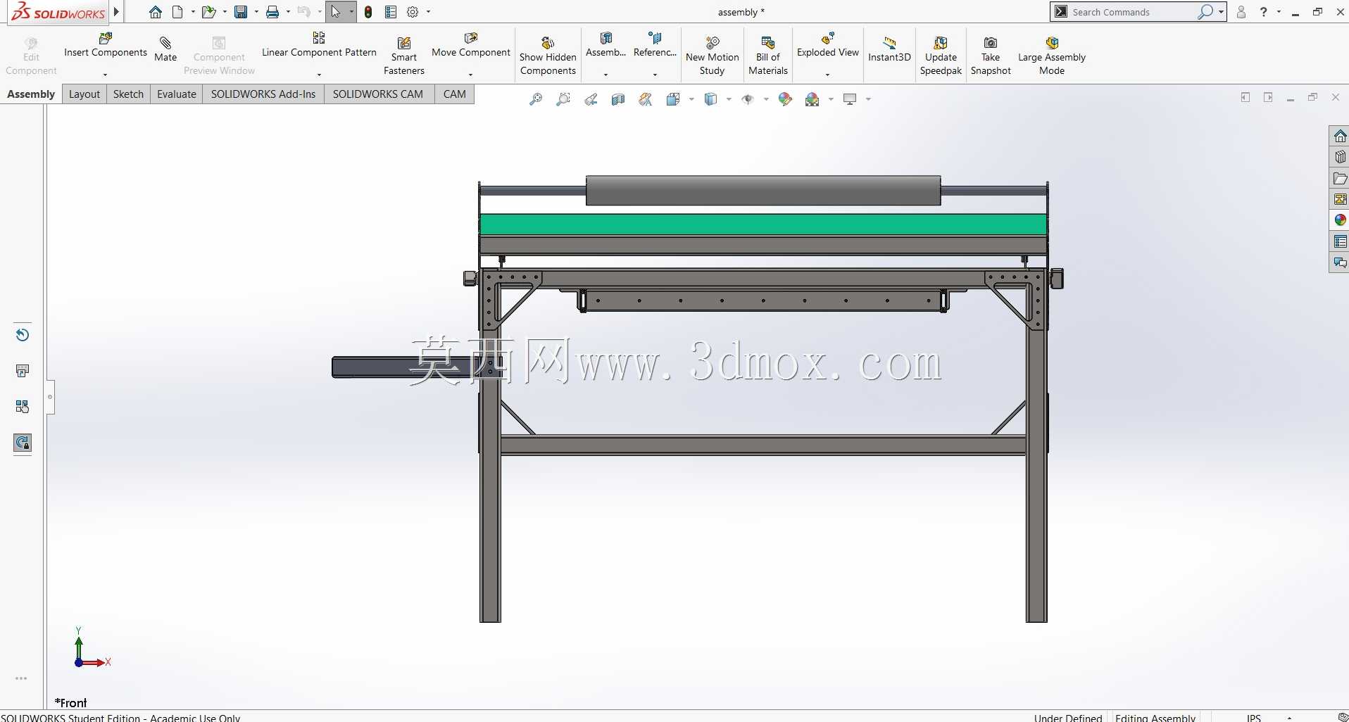Open the IPS unit system in status bar

coord(1254,718)
